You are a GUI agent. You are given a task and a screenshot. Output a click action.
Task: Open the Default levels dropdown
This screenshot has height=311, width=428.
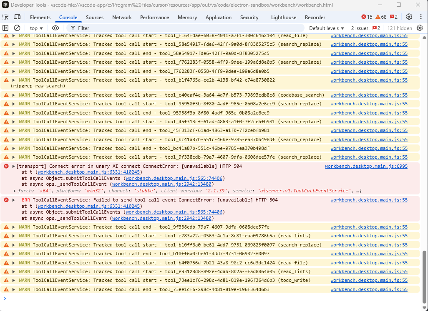pos(326,28)
